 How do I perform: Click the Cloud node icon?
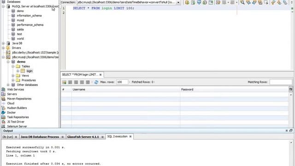3,103
